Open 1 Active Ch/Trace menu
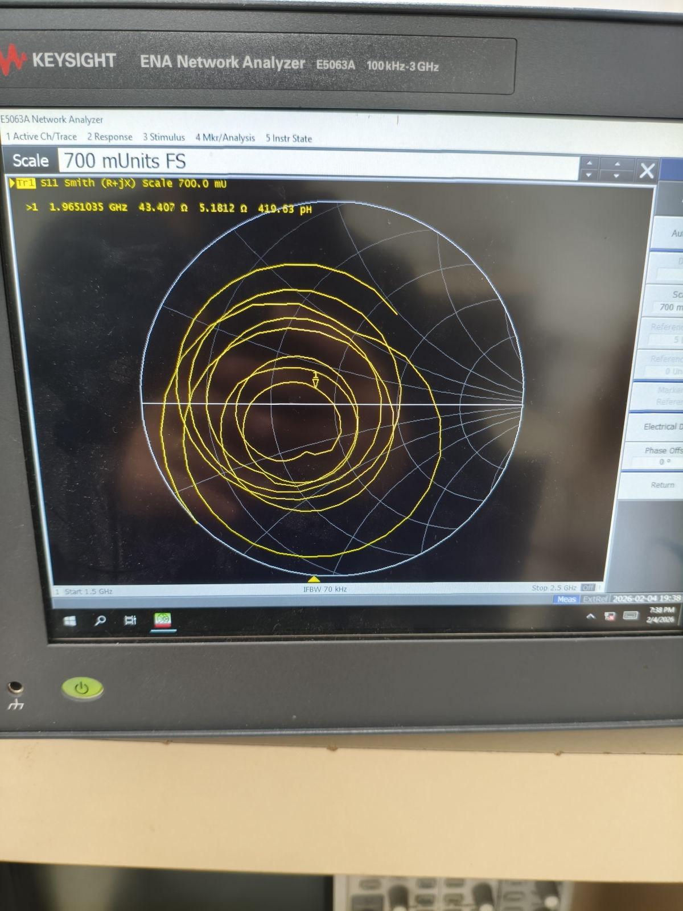The image size is (683, 911). click(x=42, y=137)
